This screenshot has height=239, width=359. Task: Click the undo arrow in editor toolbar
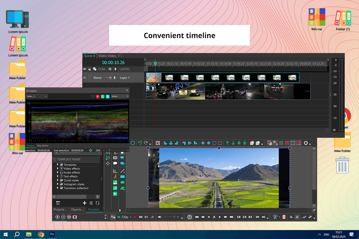[140, 143]
